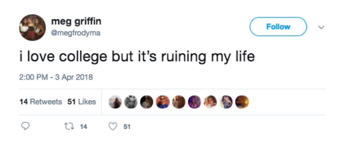Select the fourth liker avatar with blue shirt

click(x=163, y=102)
